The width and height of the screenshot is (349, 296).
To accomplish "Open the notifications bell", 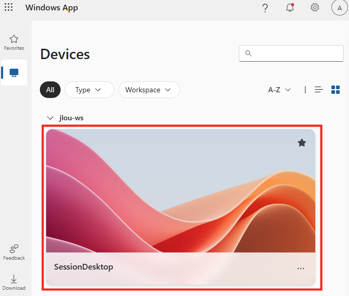I will point(290,8).
